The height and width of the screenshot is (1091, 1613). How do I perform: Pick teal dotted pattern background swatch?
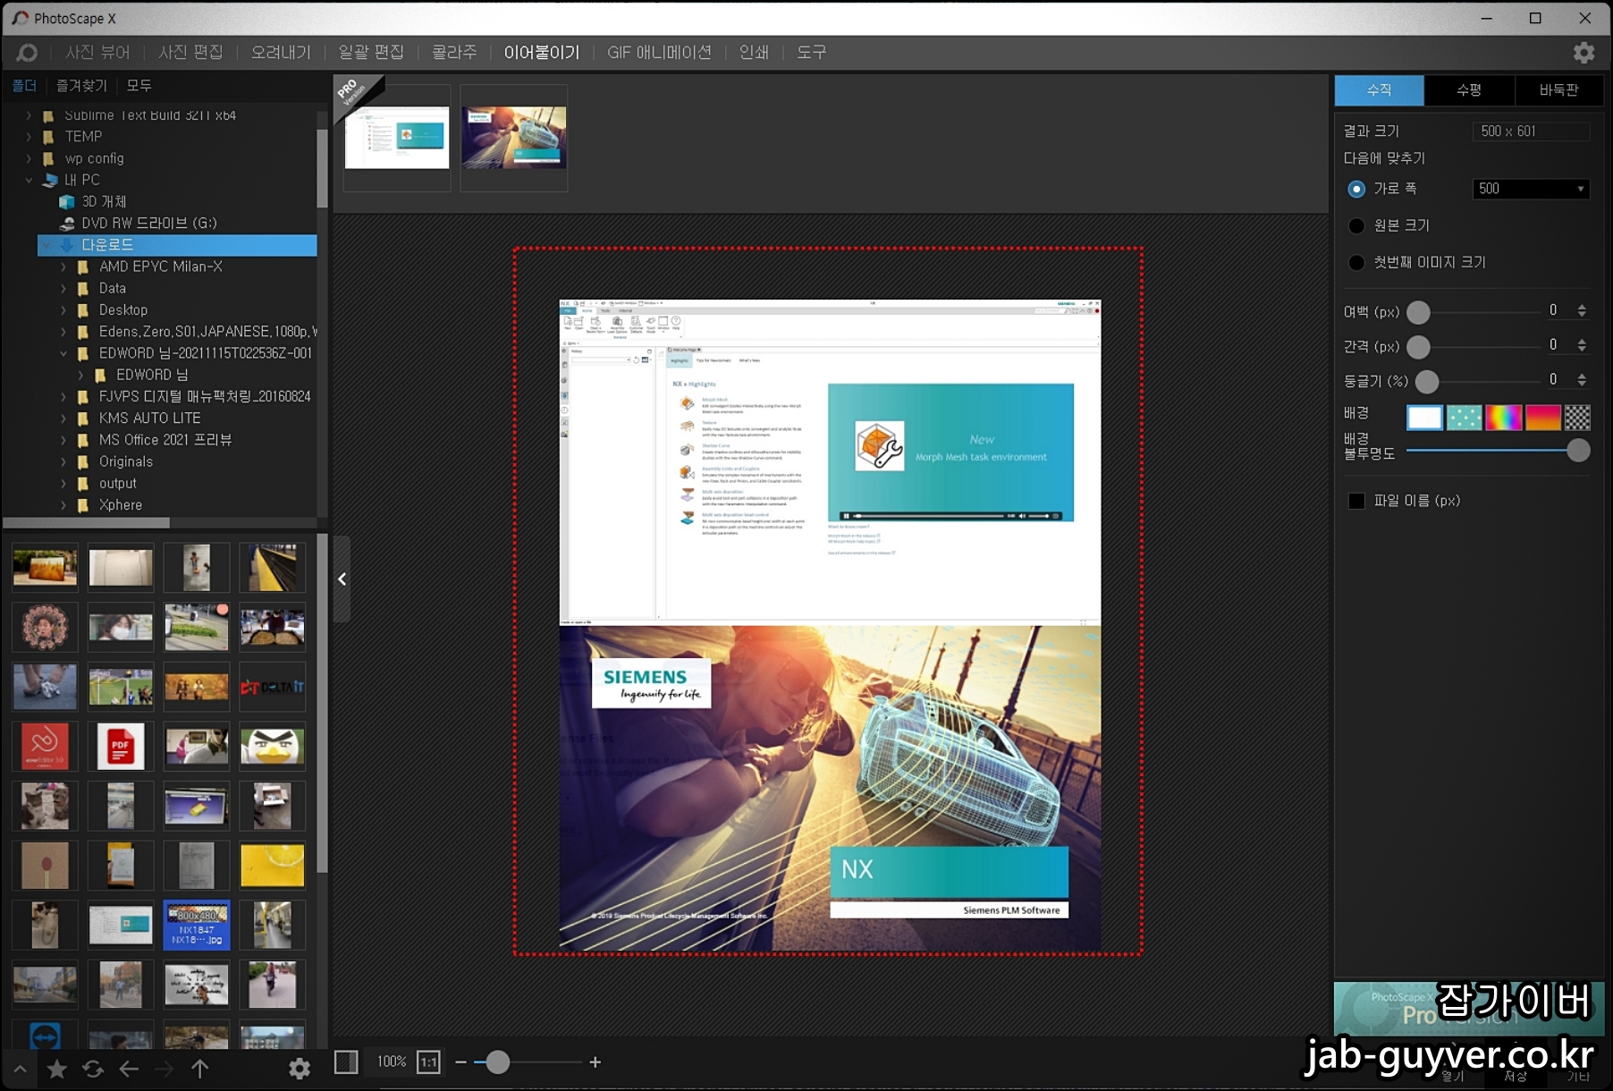pyautogui.click(x=1464, y=418)
